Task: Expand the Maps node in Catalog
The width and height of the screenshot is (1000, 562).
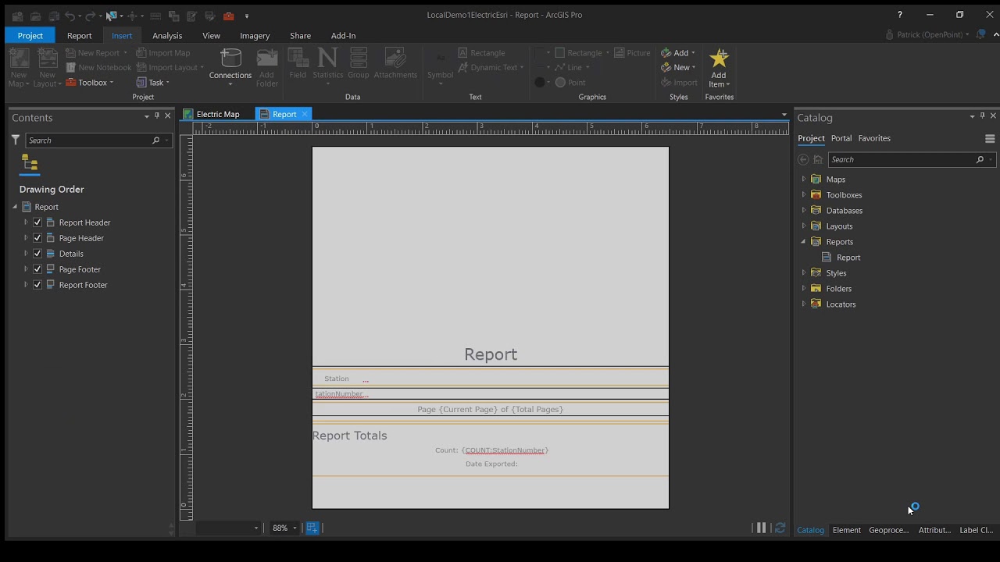Action: click(x=803, y=179)
